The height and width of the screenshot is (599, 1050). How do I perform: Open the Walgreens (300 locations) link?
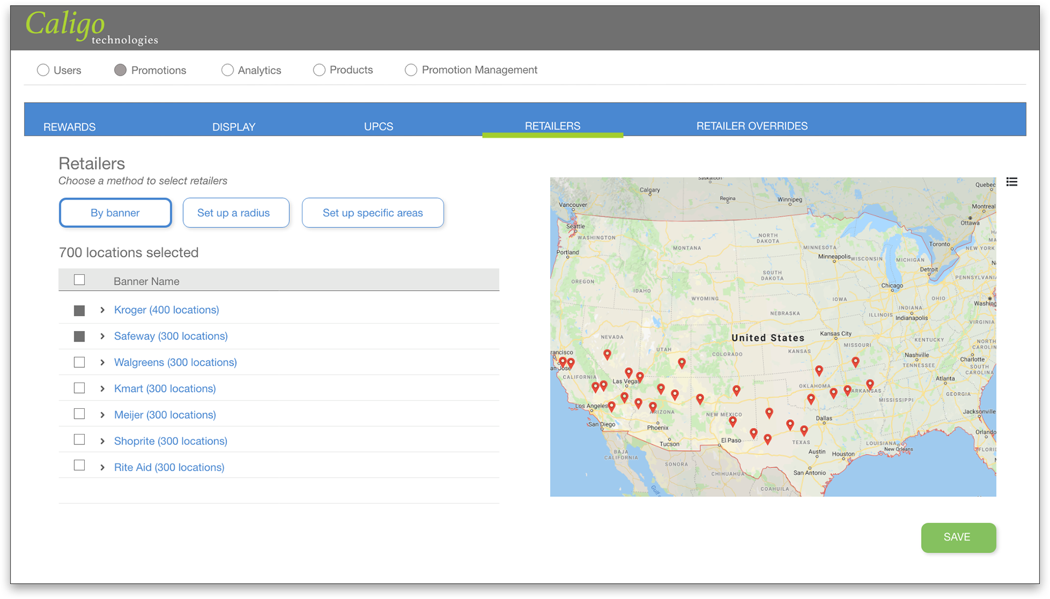point(176,362)
